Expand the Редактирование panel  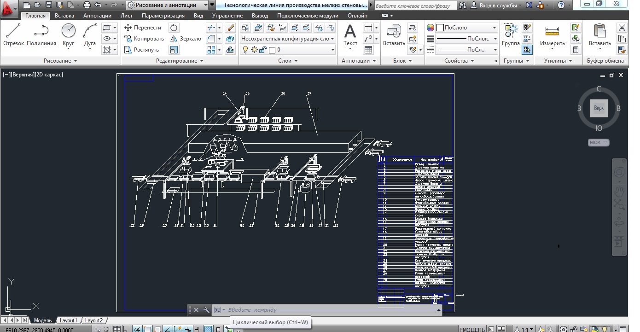coord(179,61)
